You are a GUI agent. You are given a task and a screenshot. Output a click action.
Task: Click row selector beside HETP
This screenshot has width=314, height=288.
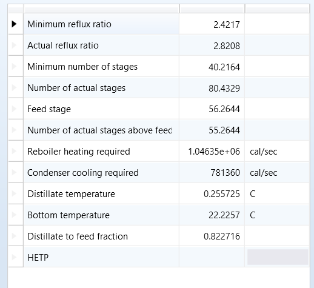pos(16,257)
